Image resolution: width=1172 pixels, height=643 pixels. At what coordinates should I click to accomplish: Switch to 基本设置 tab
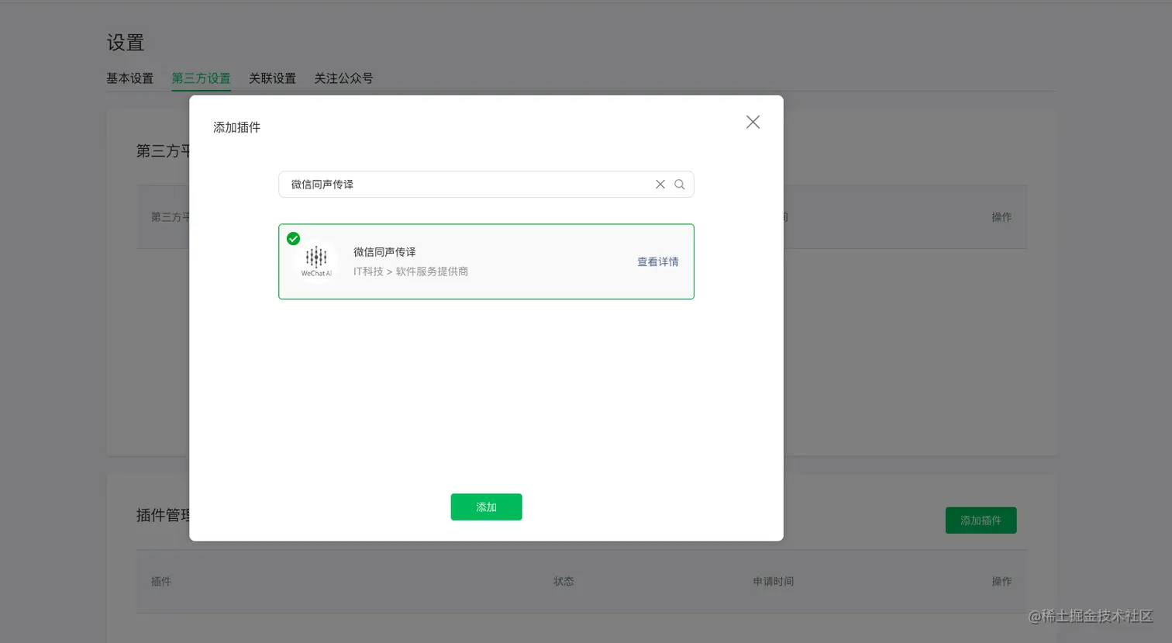point(130,78)
